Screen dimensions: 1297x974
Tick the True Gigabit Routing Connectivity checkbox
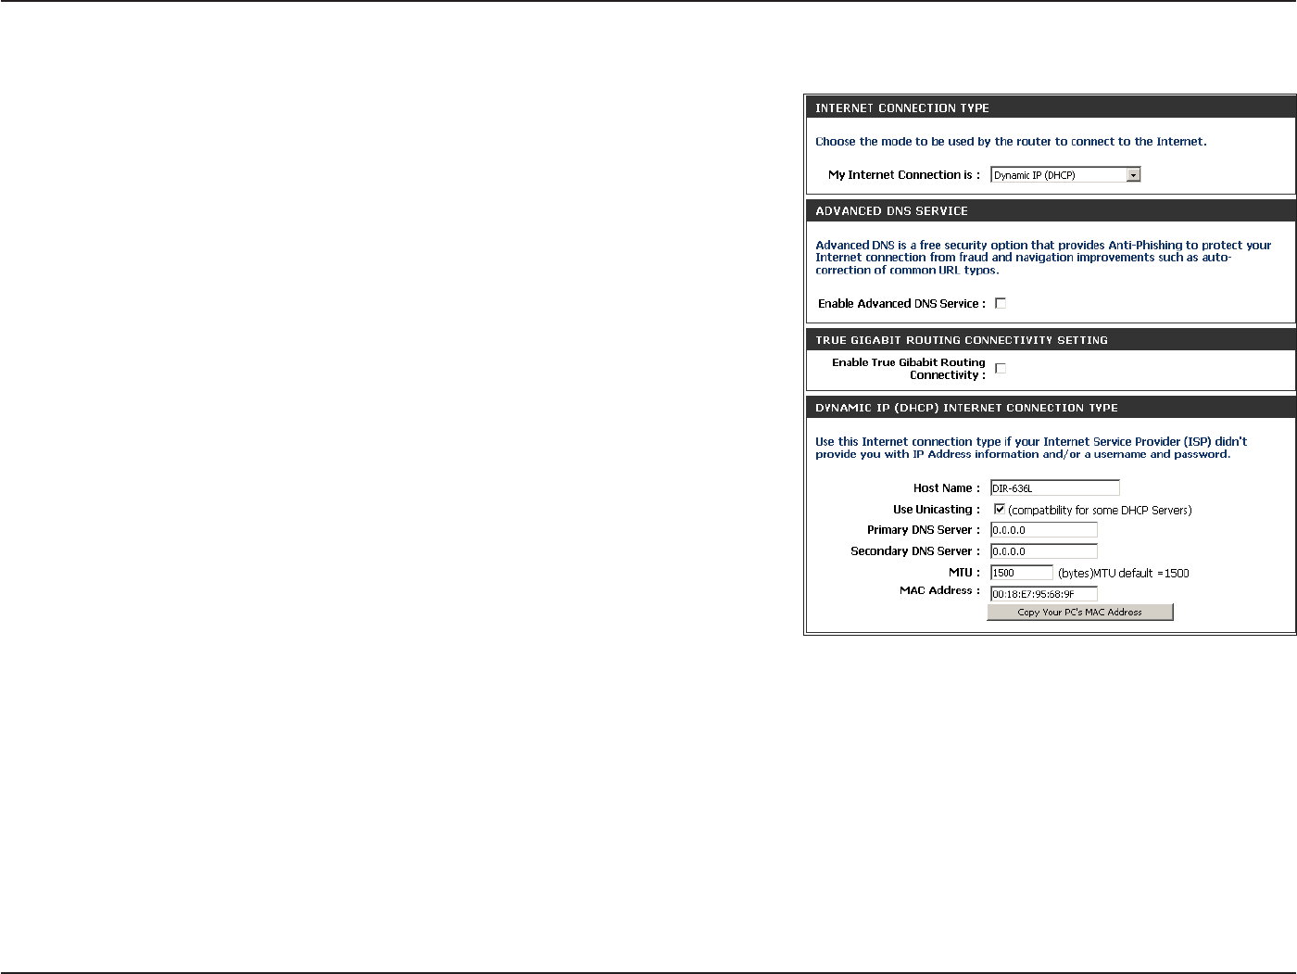coord(1001,368)
